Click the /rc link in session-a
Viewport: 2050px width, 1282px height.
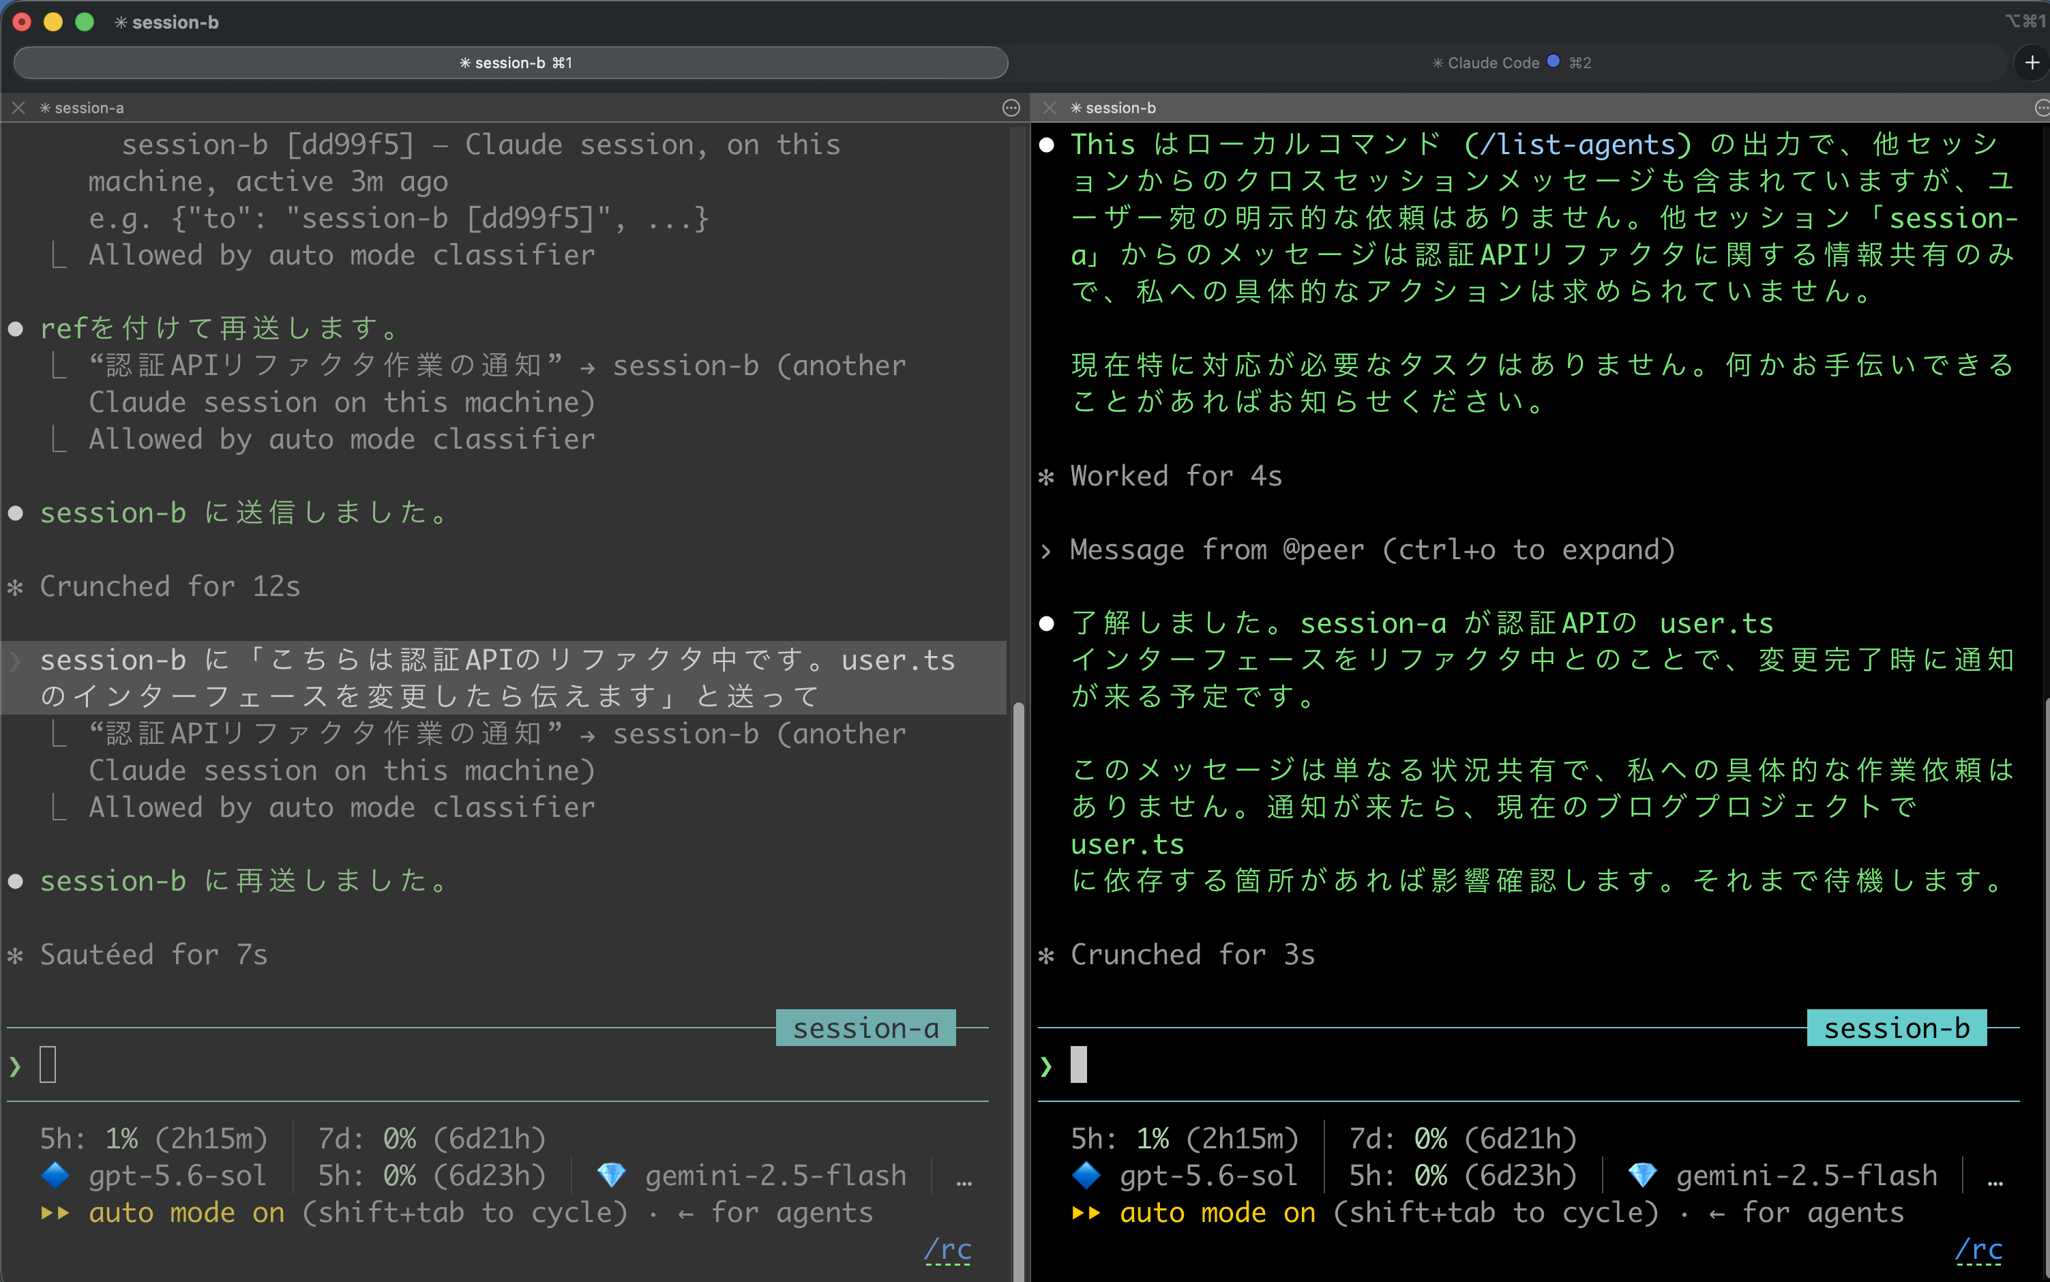pos(948,1250)
